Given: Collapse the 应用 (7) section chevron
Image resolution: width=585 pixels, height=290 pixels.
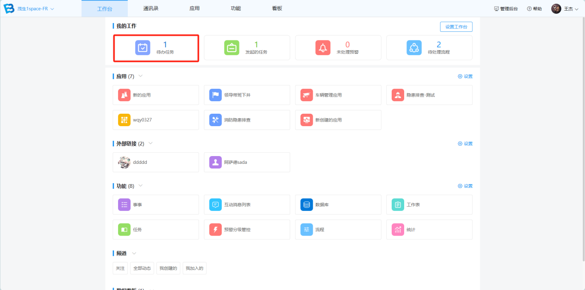Looking at the screenshot, I should (x=141, y=76).
